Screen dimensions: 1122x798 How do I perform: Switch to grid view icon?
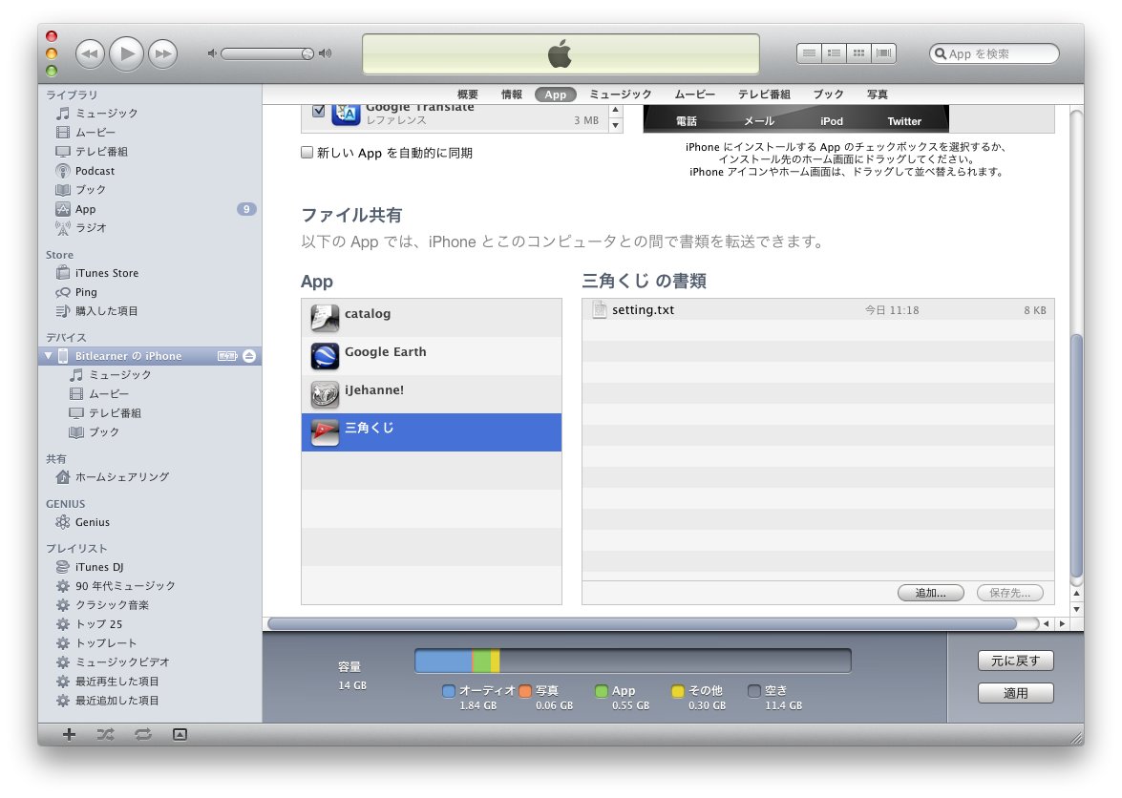point(858,52)
